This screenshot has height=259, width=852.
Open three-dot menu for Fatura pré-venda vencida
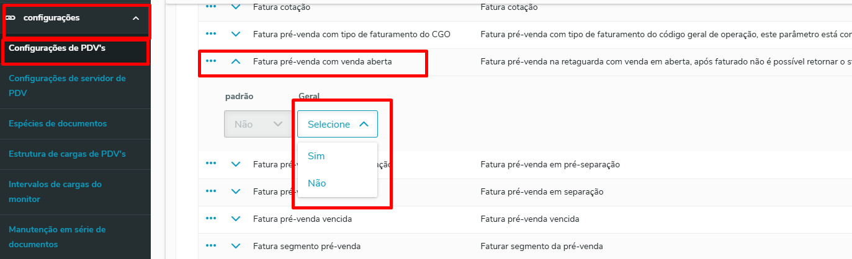210,218
